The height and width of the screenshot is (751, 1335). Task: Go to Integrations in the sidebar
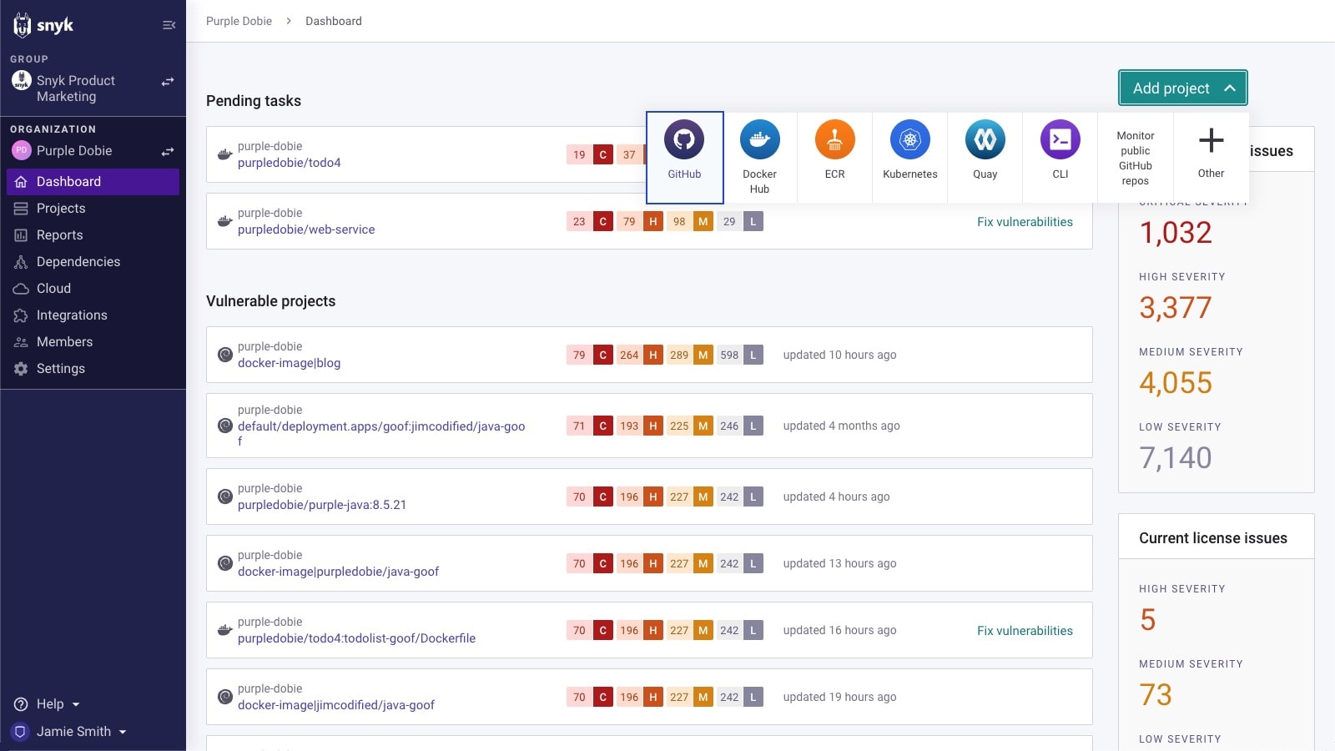pyautogui.click(x=93, y=315)
